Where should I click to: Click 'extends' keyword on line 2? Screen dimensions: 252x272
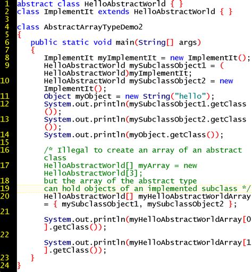(114, 12)
